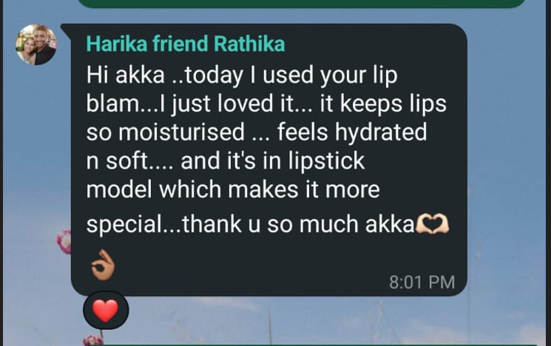Click the green message bubble at top
The width and height of the screenshot is (551, 346).
point(301,4)
